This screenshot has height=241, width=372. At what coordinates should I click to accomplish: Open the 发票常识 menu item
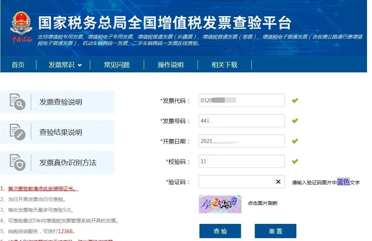click(62, 65)
